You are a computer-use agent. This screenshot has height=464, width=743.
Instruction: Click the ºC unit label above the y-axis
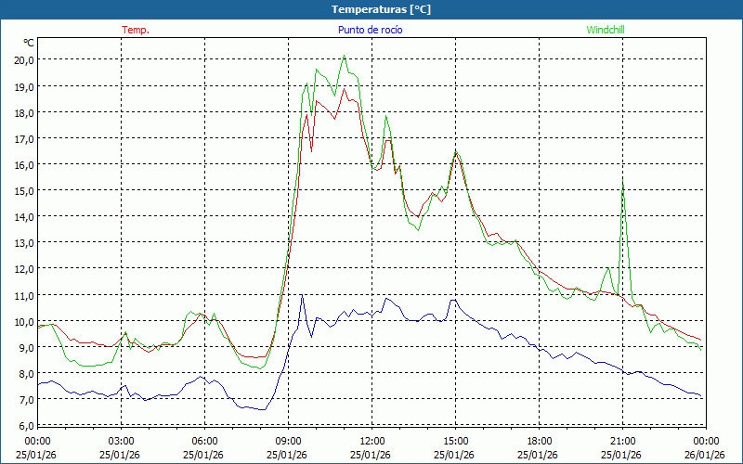29,43
